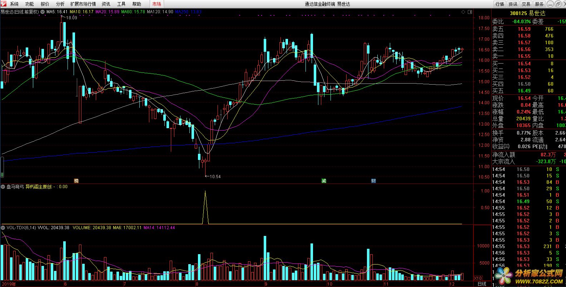Open the 系统 menu
The image size is (566, 287).
point(14,4)
